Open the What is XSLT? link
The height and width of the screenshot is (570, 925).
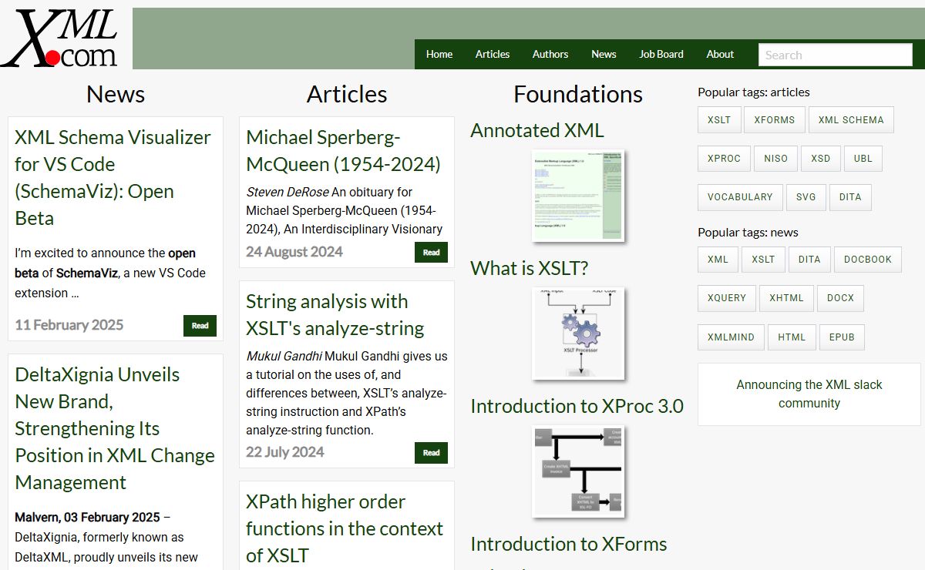pyautogui.click(x=530, y=268)
